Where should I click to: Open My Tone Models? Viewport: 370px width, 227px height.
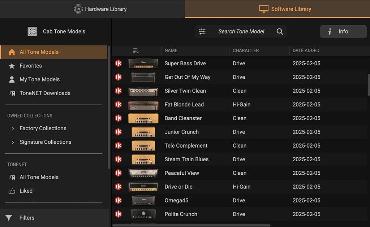(53, 79)
